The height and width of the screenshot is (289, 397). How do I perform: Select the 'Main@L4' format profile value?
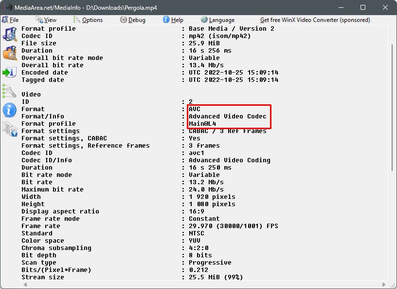tap(202, 124)
